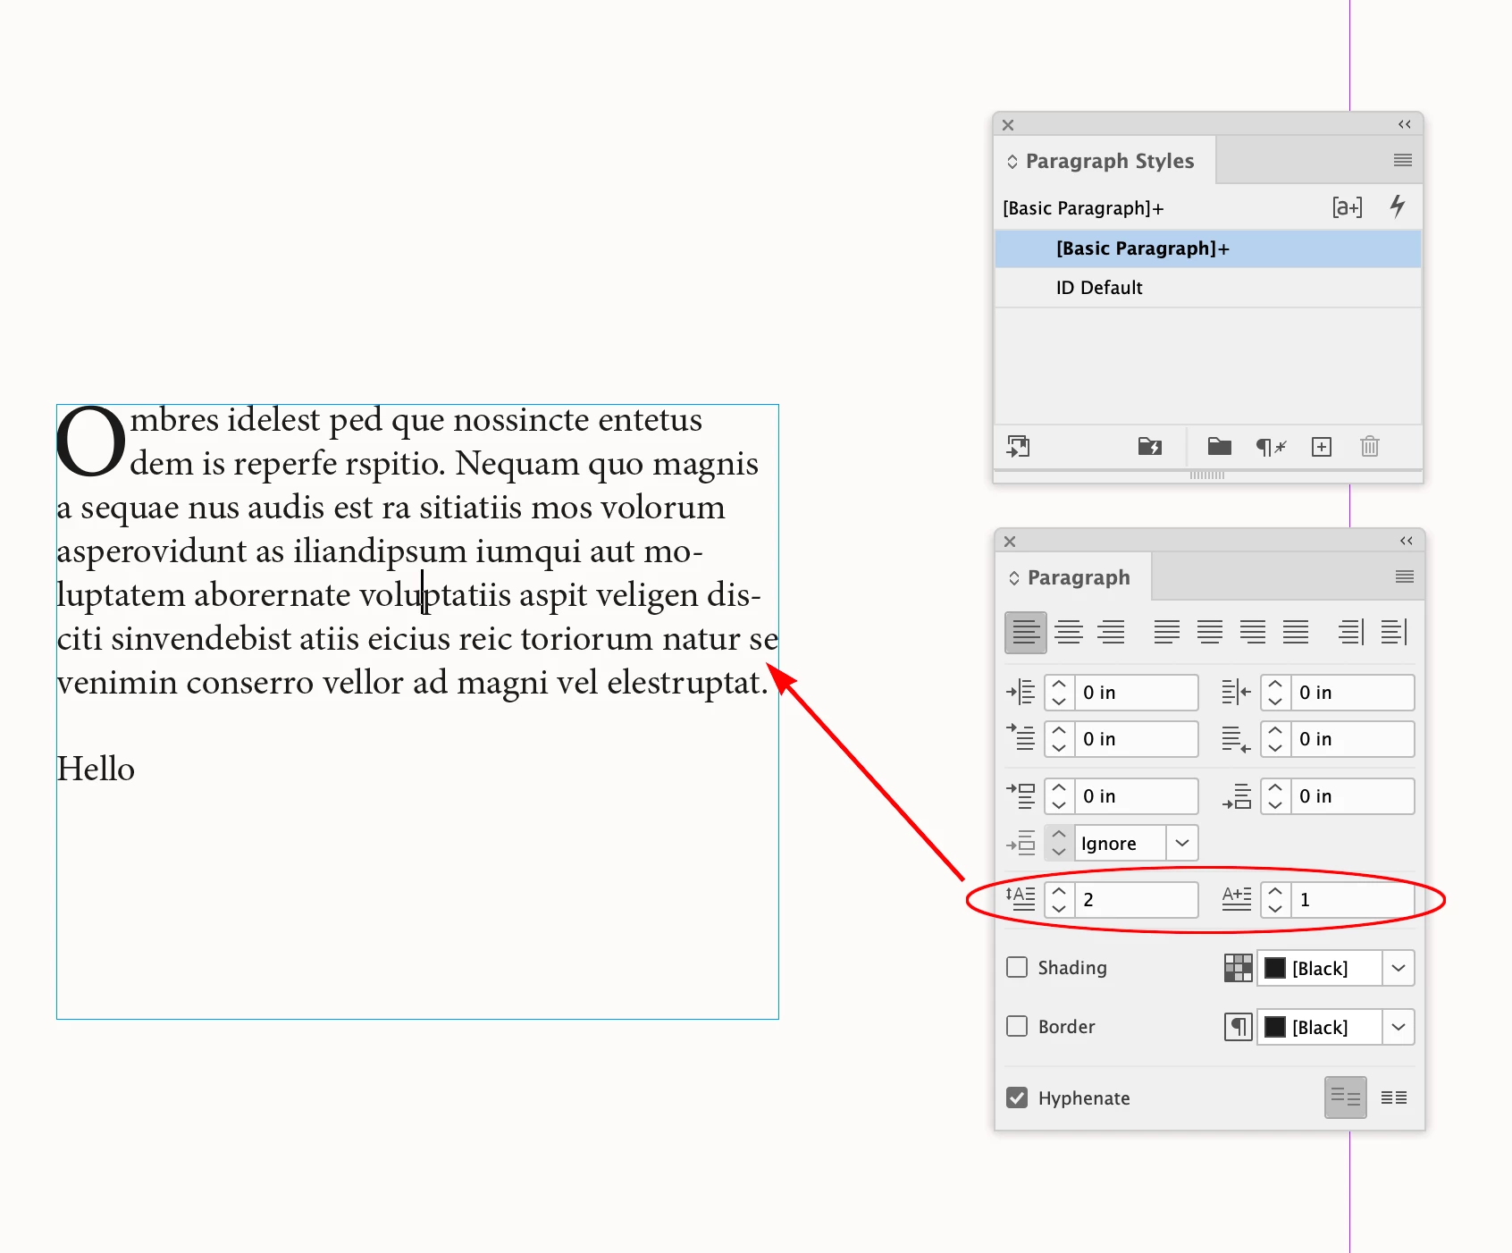Click the Last Line Indent stepper arrows
1512x1253 pixels.
[1275, 739]
